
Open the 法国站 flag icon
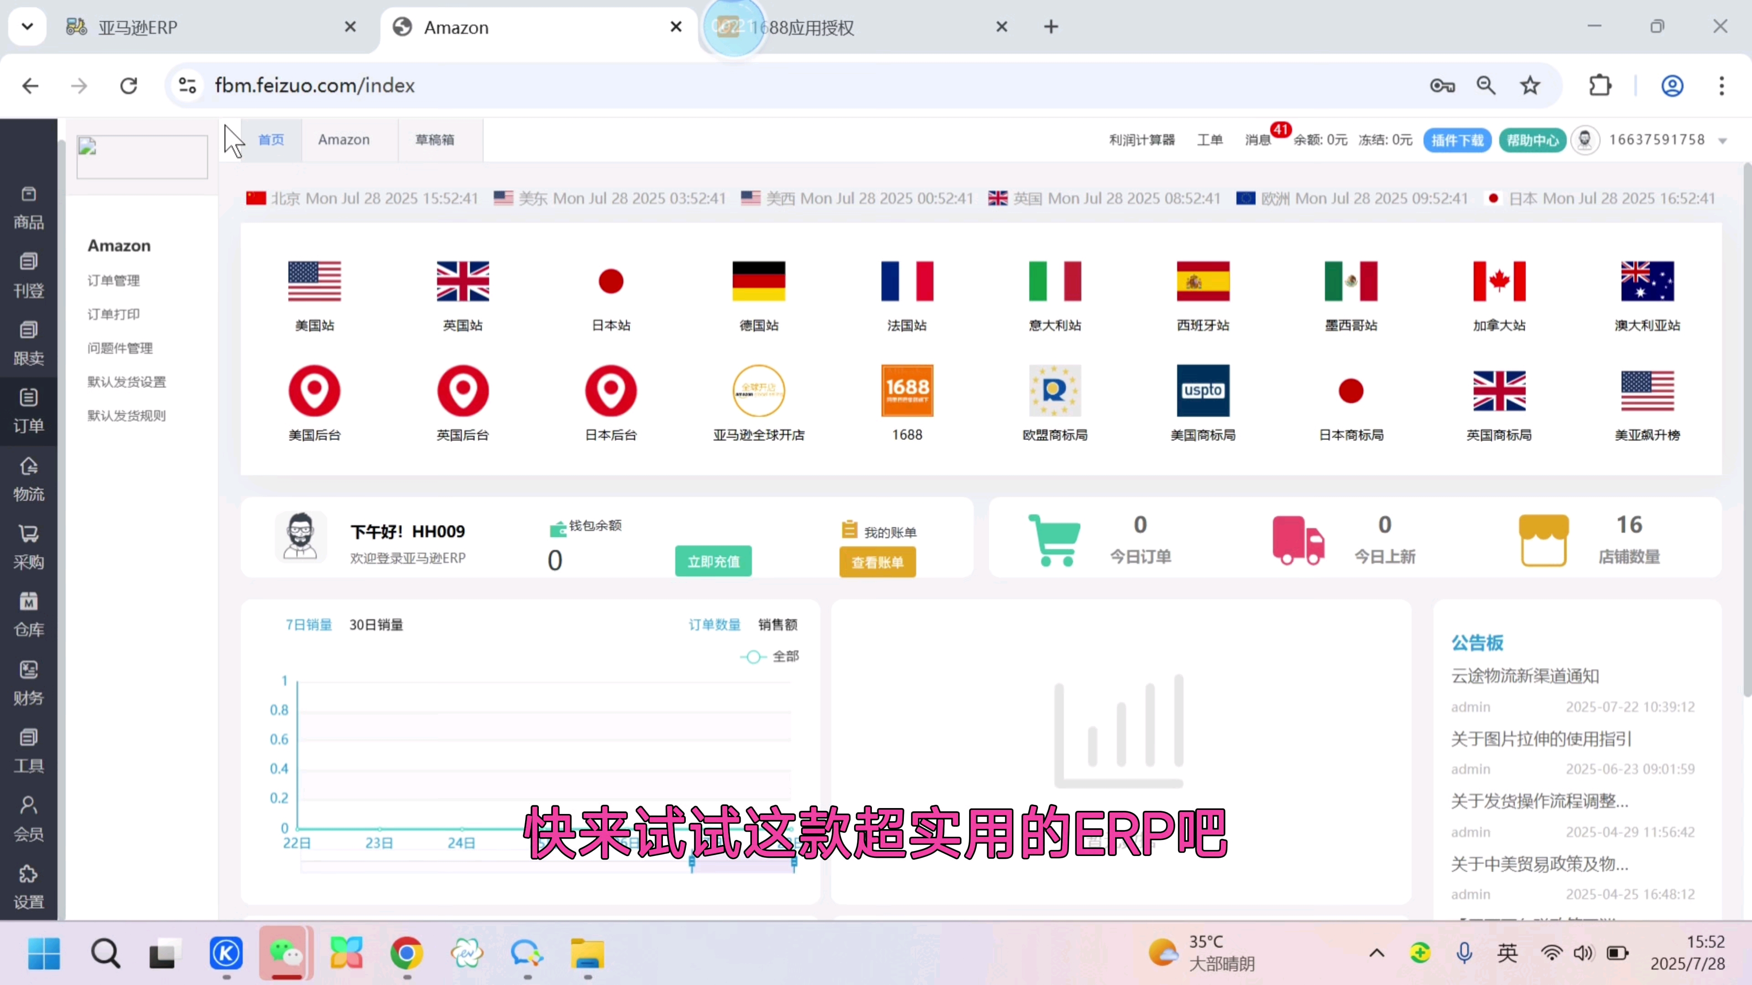pos(907,281)
